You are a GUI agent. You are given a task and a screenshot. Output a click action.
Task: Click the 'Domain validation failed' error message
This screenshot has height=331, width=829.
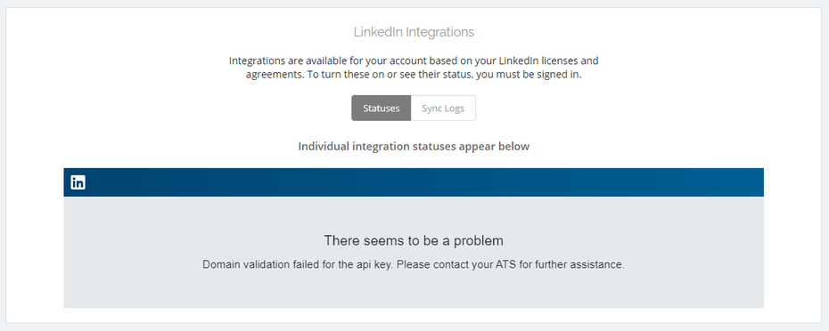coord(414,264)
